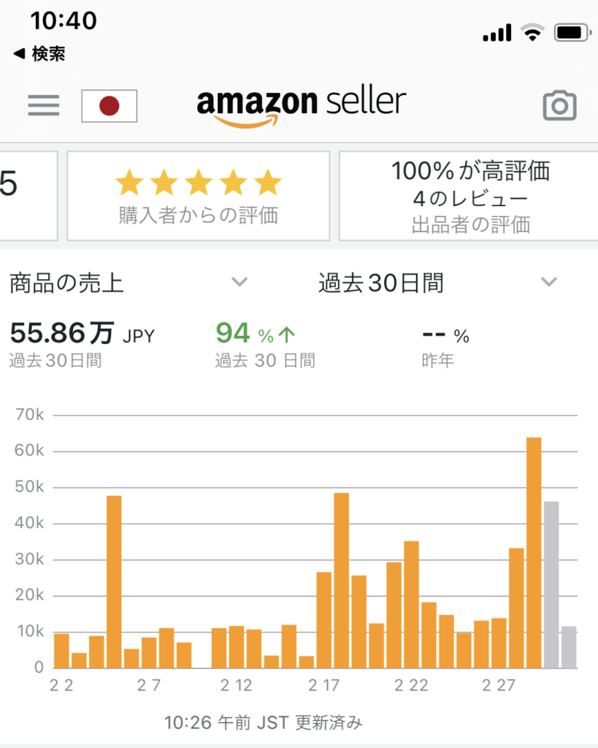Tap the chevron beside 商品の売上
This screenshot has width=598, height=748.
(x=239, y=282)
